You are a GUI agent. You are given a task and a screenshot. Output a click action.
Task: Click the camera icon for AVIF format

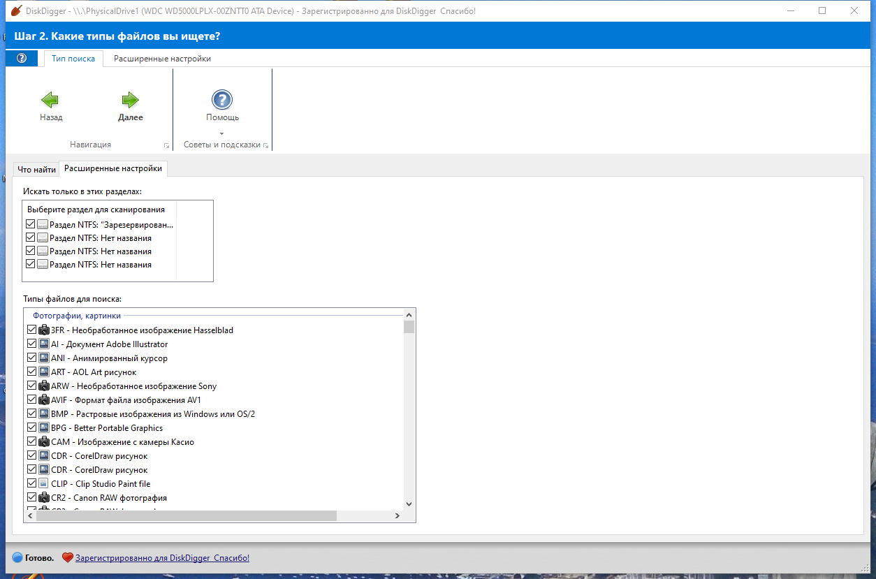point(44,400)
